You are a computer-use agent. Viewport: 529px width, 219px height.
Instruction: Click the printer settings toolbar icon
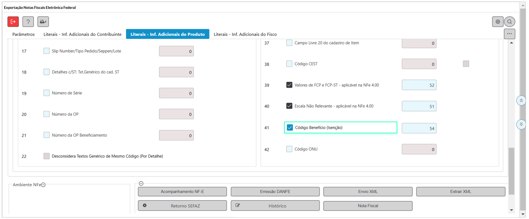pyautogui.click(x=43, y=22)
